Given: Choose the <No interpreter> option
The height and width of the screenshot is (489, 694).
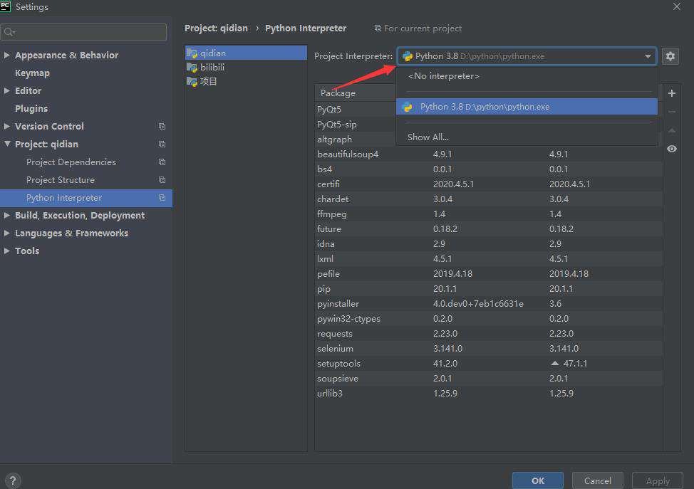Looking at the screenshot, I should coord(527,76).
